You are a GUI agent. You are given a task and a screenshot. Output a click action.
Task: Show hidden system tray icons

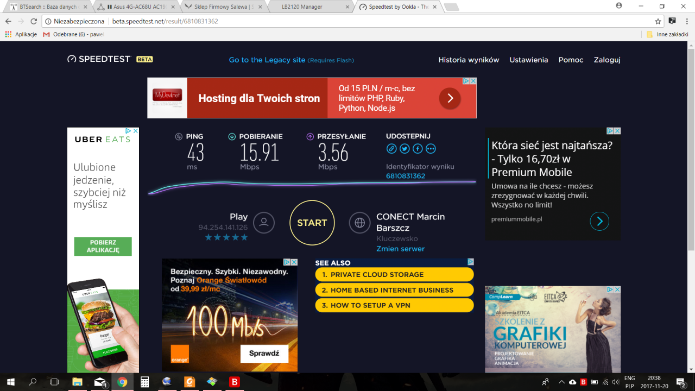561,382
